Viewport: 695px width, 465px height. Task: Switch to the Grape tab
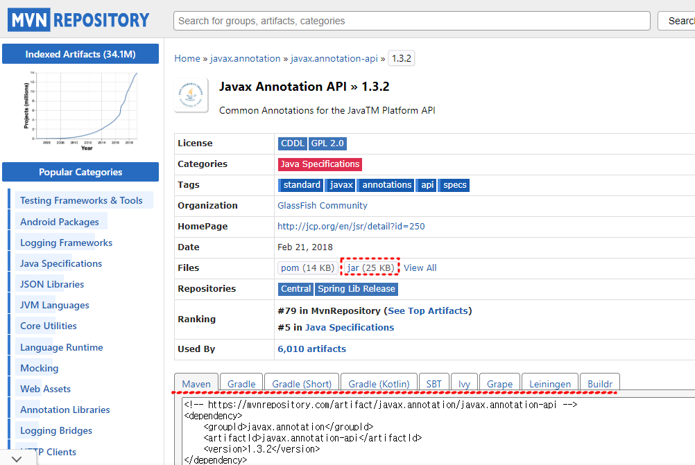(499, 383)
